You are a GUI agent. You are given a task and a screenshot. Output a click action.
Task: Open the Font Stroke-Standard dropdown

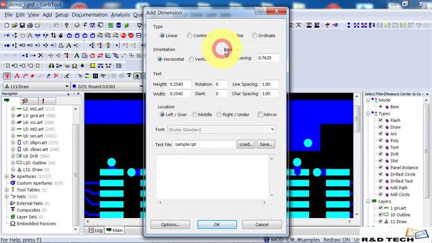click(x=272, y=130)
